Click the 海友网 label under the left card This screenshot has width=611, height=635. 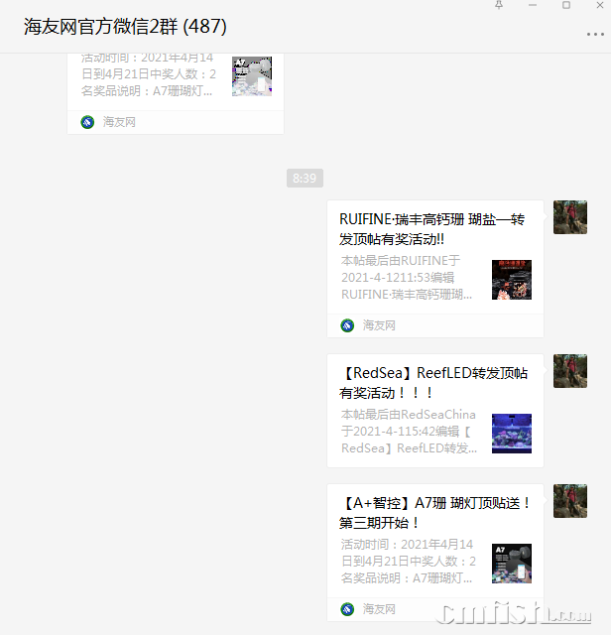[119, 122]
